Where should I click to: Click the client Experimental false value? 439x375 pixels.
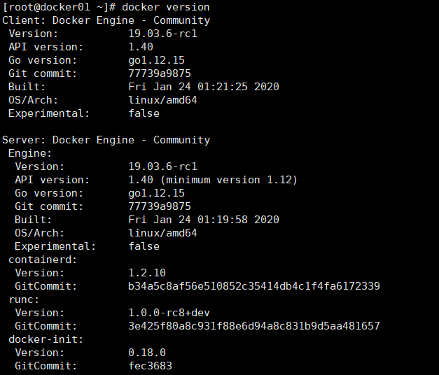(144, 113)
